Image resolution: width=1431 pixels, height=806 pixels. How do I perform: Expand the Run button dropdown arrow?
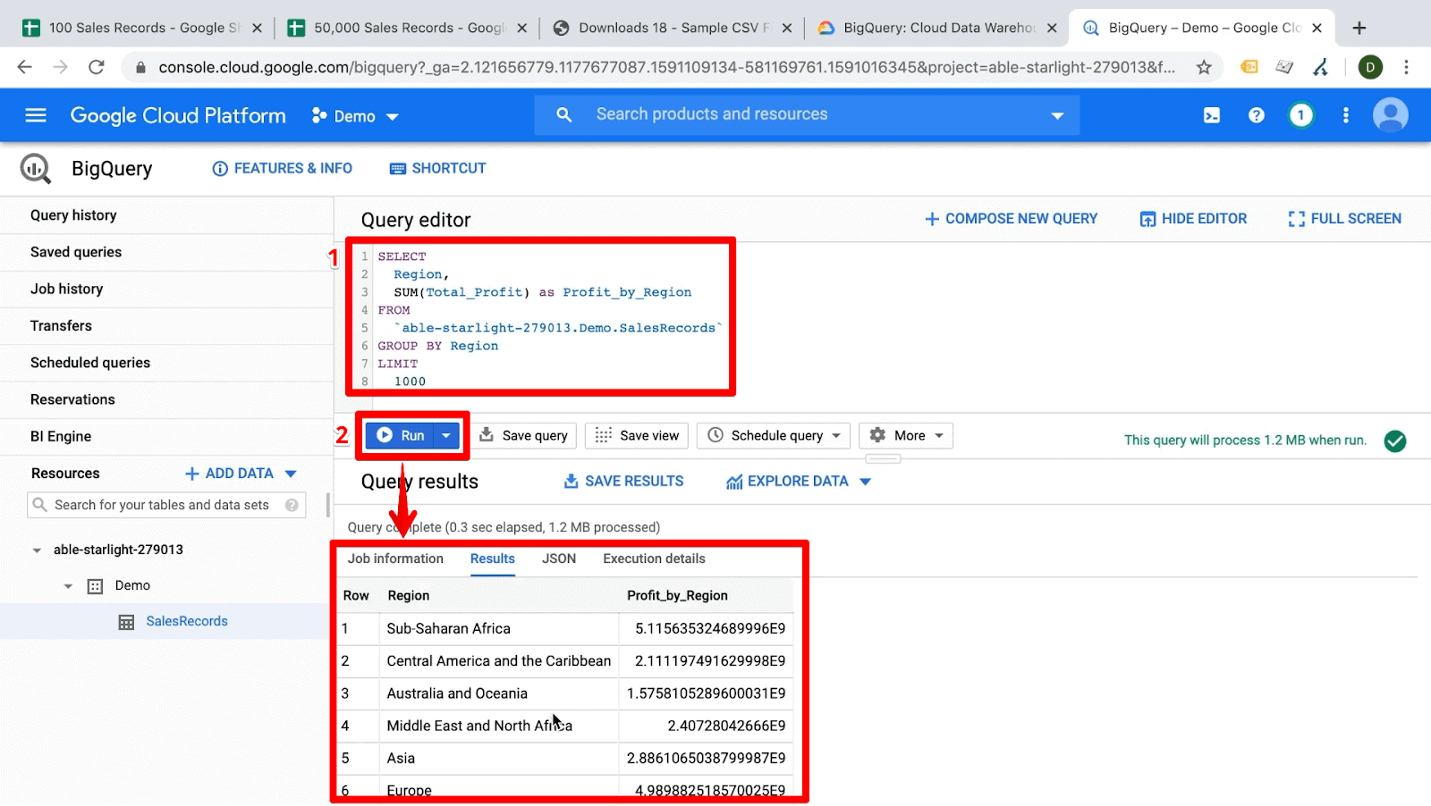(445, 435)
